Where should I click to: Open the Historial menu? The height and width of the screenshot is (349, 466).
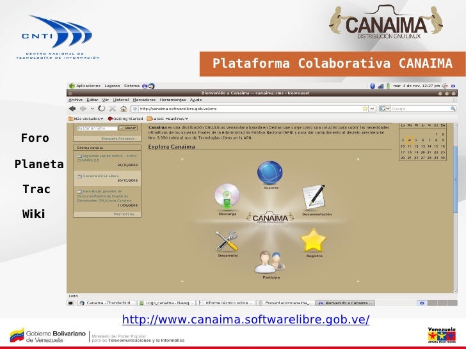tap(121, 100)
